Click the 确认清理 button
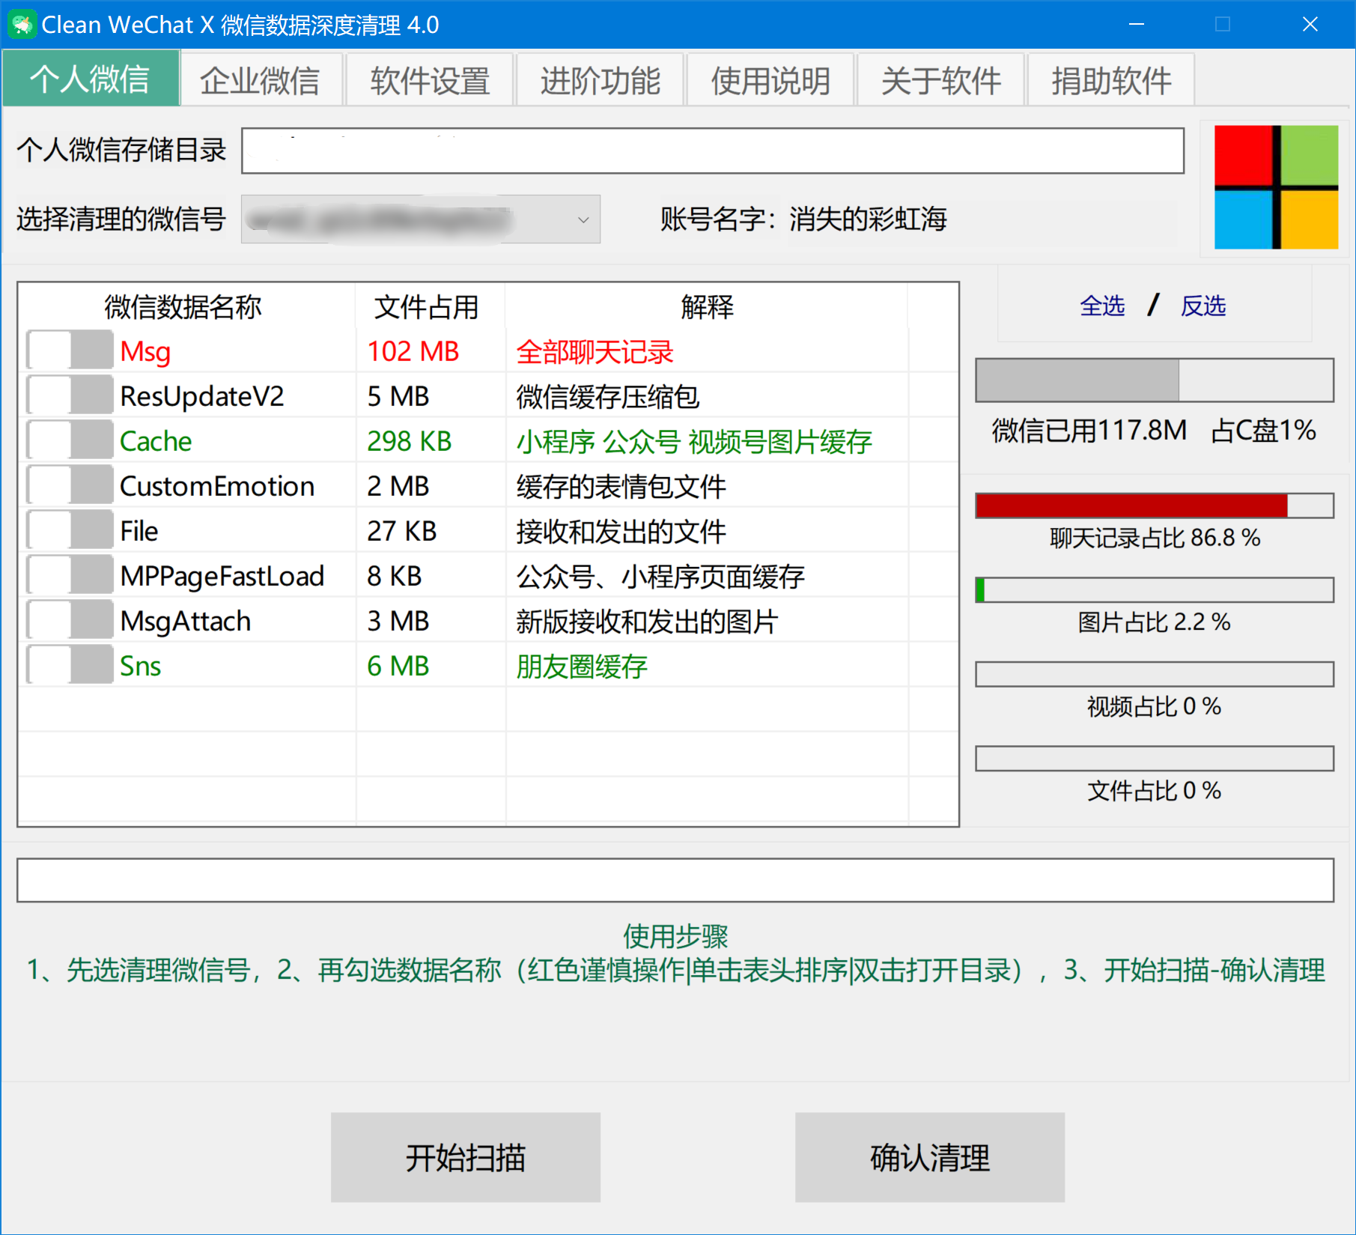 pyautogui.click(x=930, y=1157)
